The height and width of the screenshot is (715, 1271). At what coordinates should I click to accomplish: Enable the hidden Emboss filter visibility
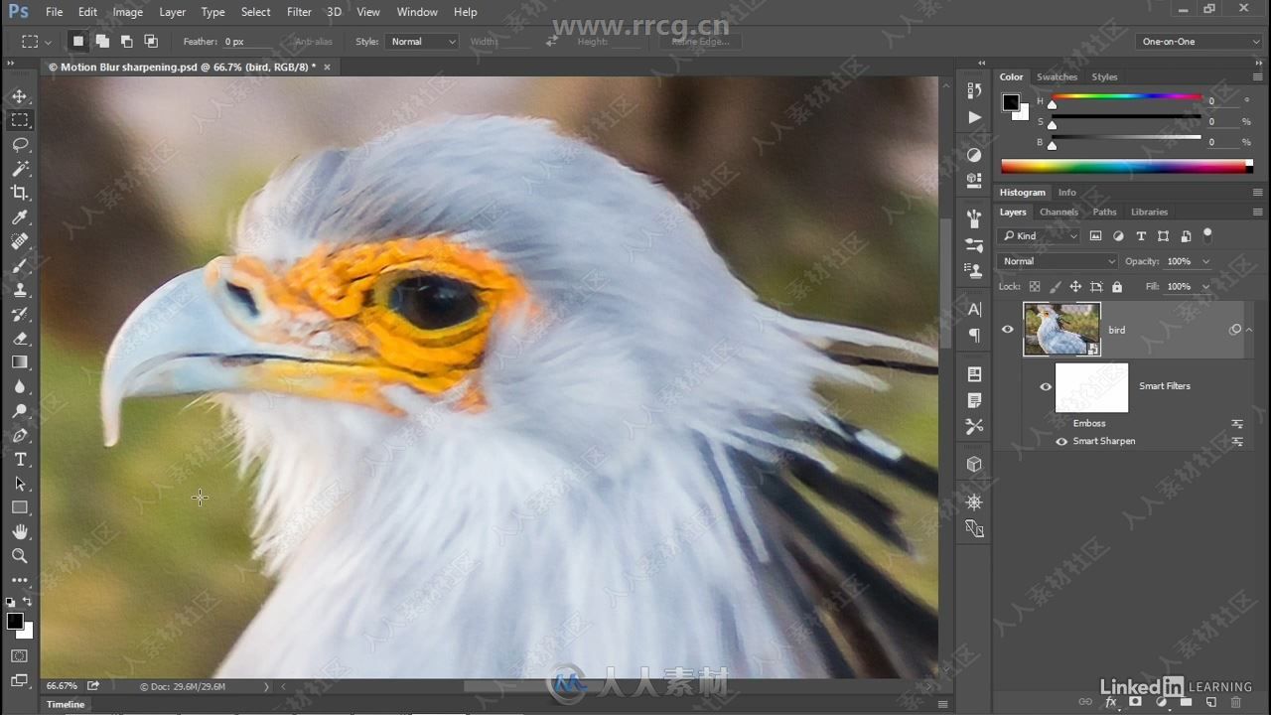[1061, 423]
